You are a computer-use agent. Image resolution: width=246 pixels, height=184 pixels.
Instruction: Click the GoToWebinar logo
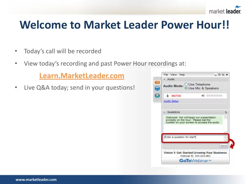tap(195, 160)
